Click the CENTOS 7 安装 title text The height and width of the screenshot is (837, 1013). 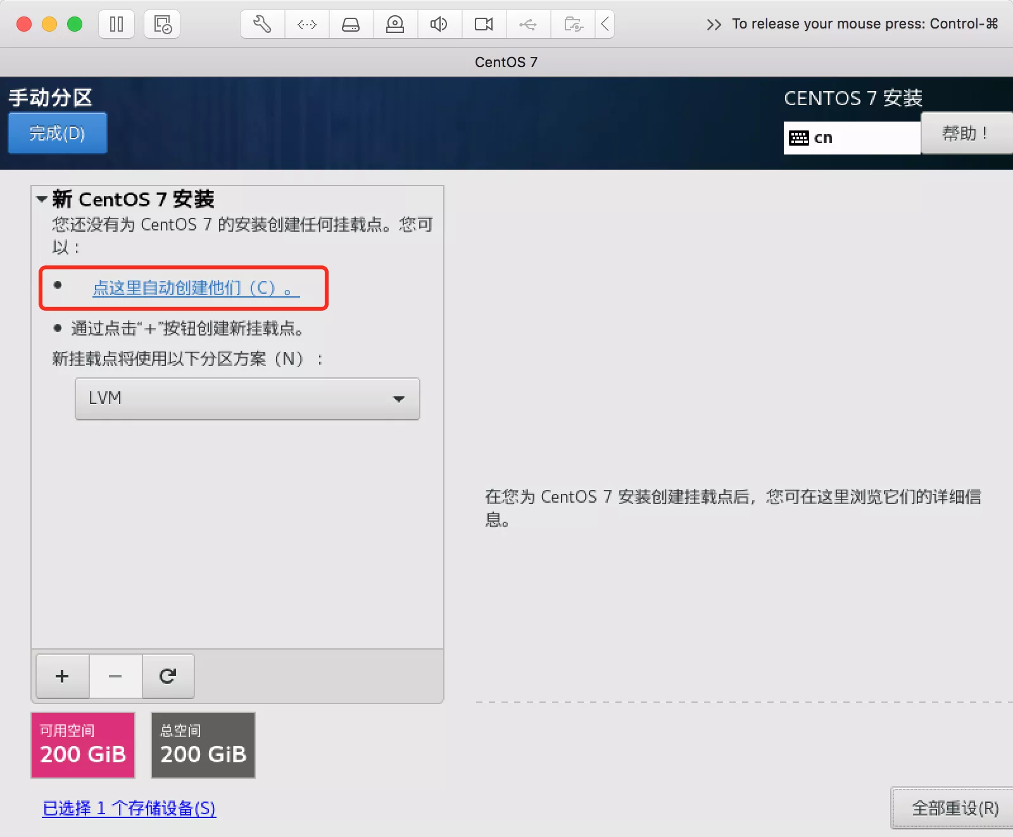pos(853,98)
